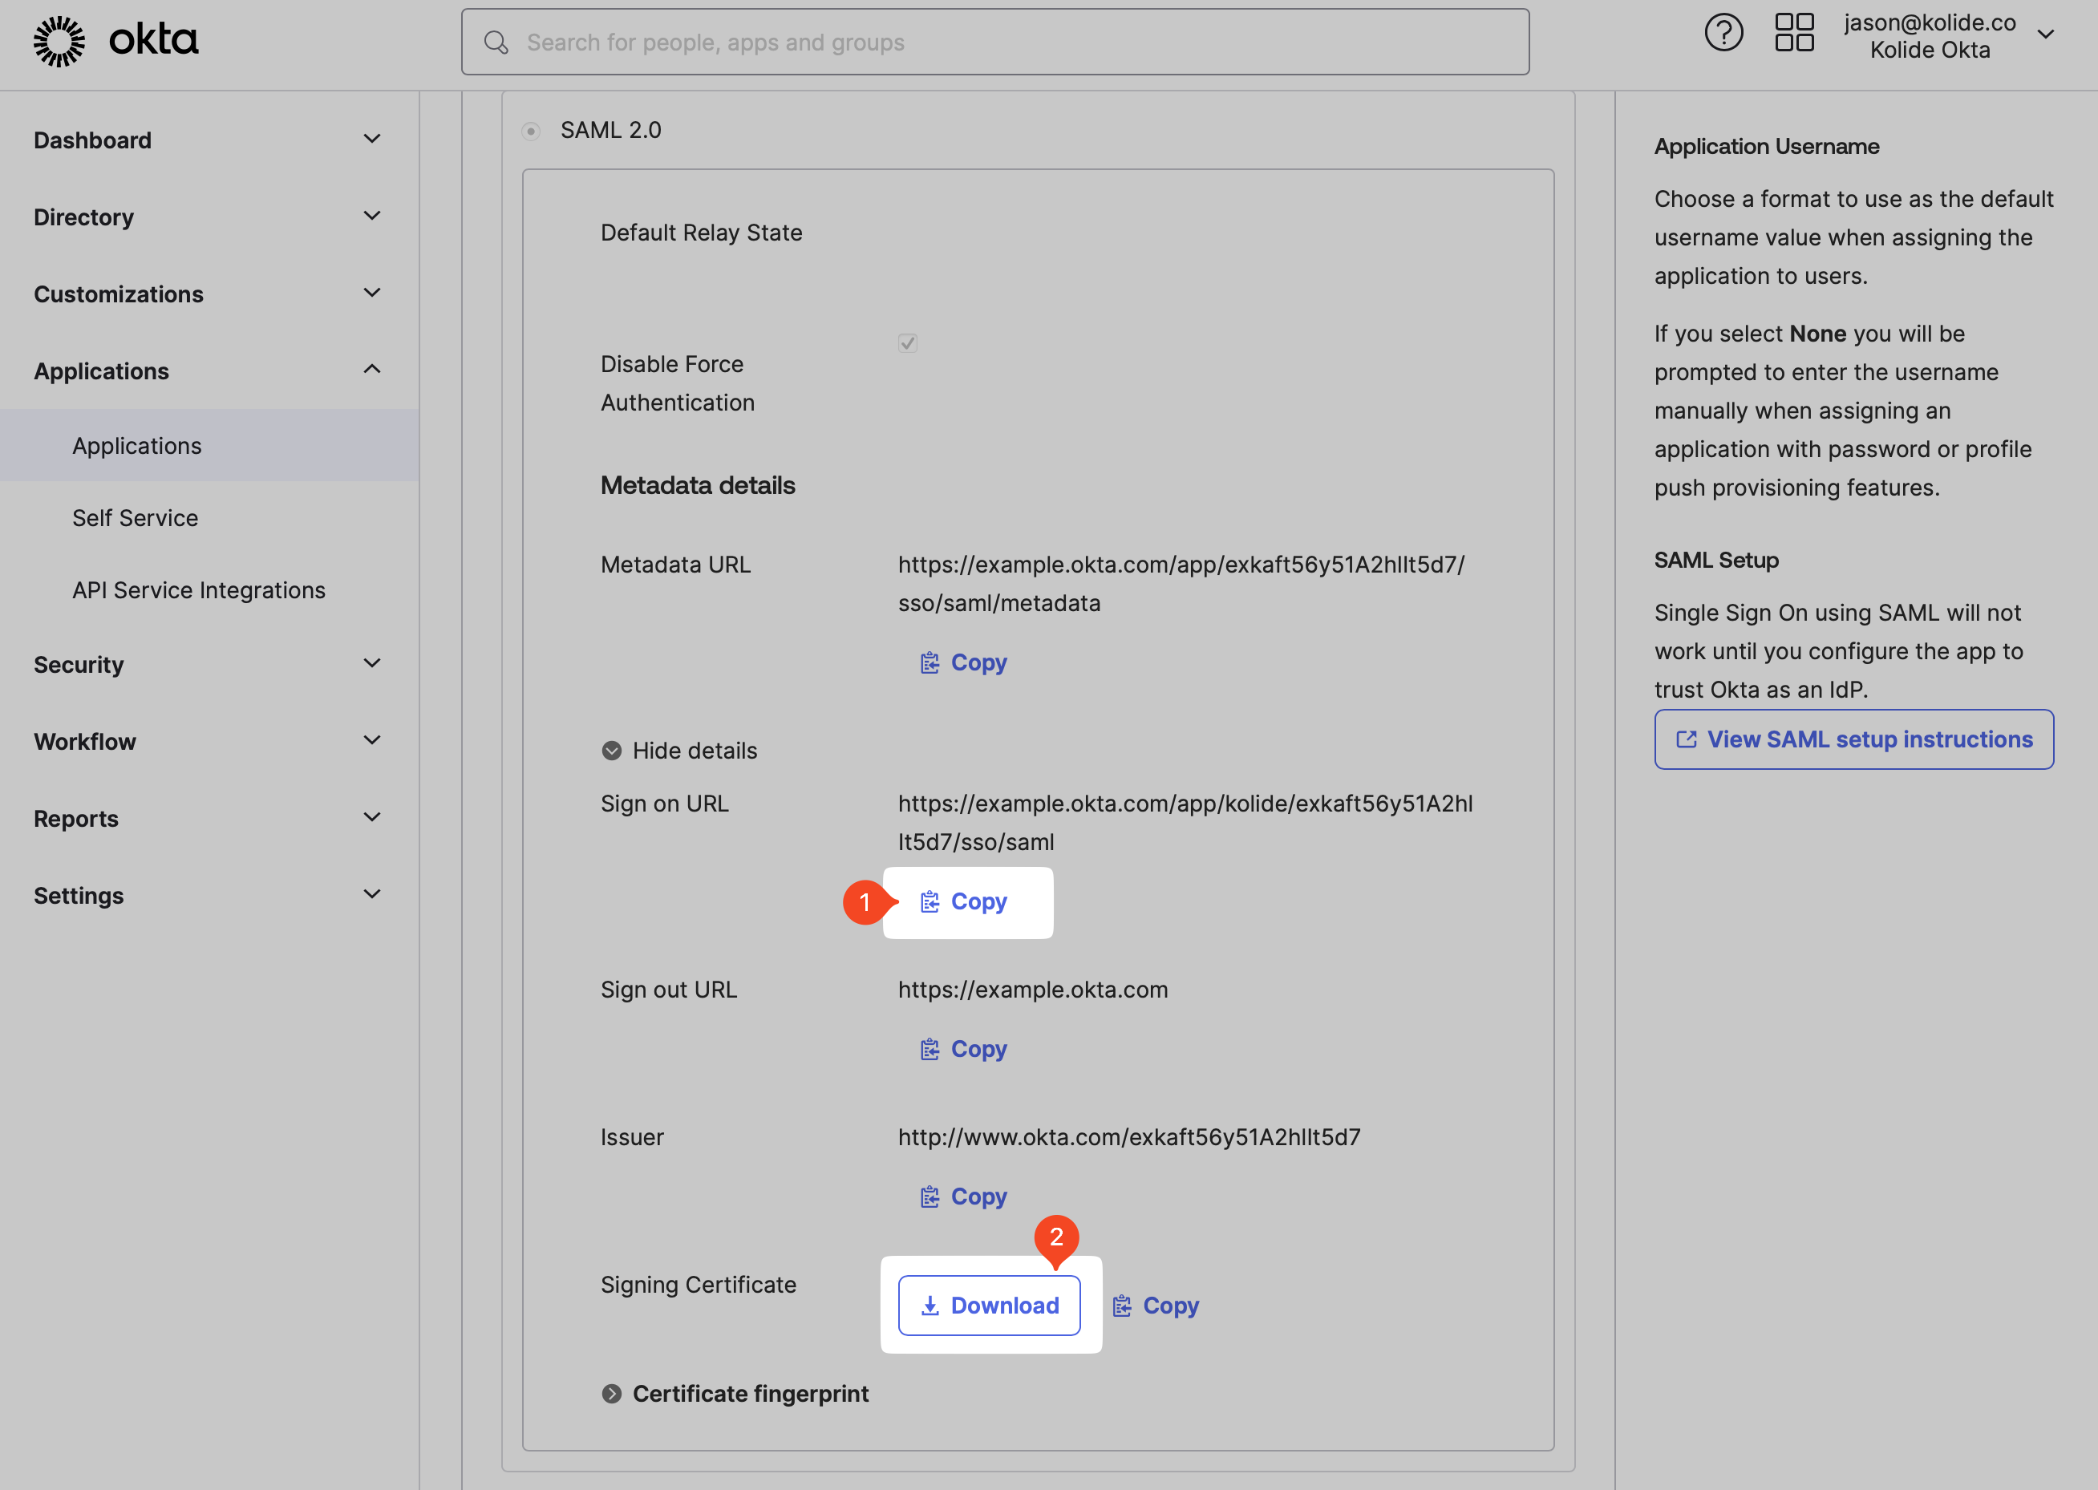Click the Application Username heading
Image resolution: width=2098 pixels, height=1490 pixels.
pyautogui.click(x=1767, y=147)
